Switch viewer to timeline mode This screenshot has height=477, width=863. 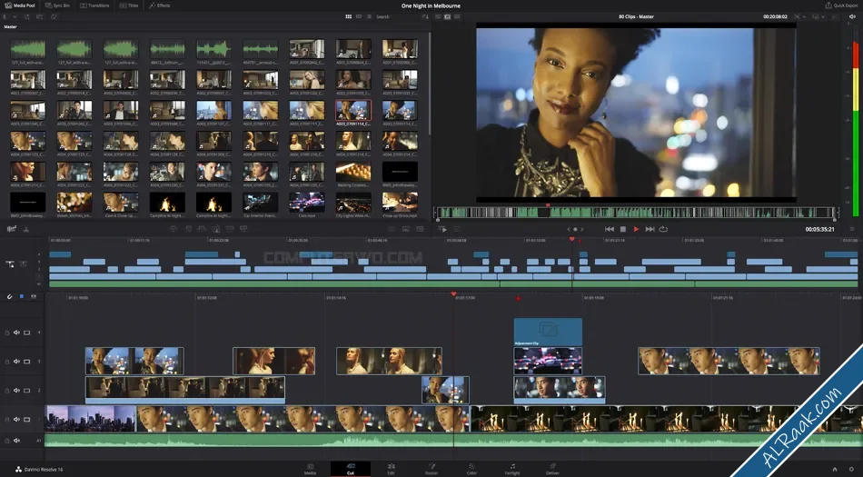tap(457, 17)
